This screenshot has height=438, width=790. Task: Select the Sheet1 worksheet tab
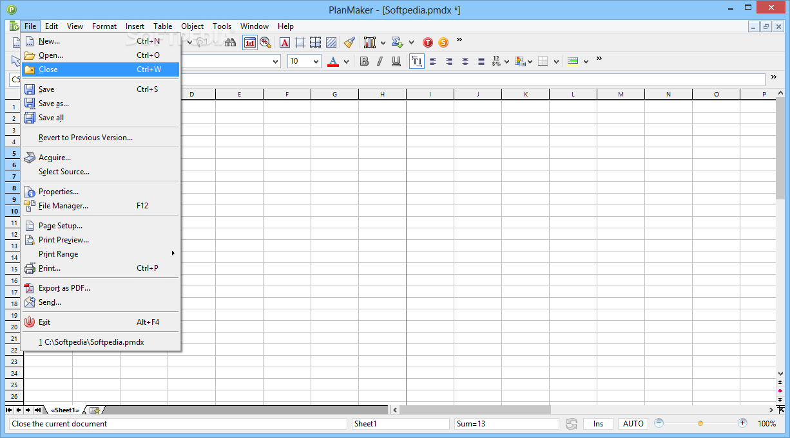(64, 410)
